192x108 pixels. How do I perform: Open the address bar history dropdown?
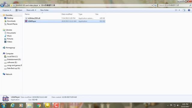click(x=152, y=5)
